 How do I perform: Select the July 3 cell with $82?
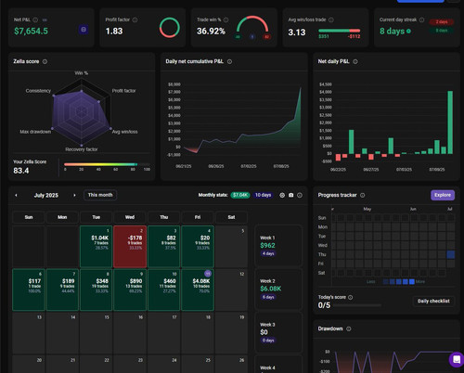click(x=163, y=247)
